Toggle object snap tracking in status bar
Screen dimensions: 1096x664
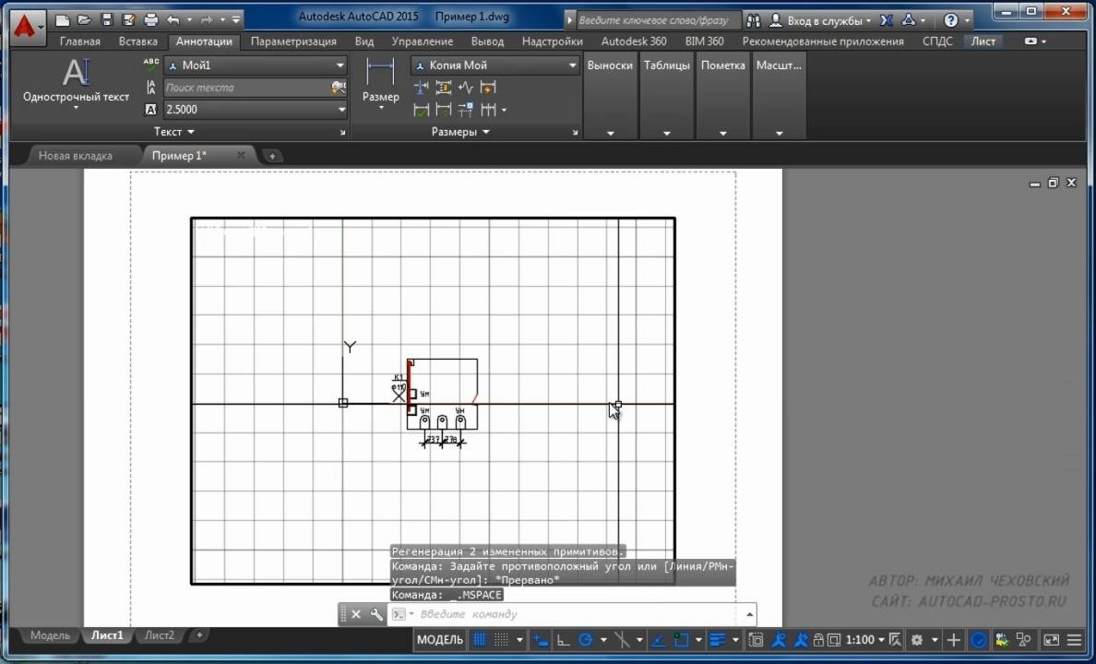[659, 639]
